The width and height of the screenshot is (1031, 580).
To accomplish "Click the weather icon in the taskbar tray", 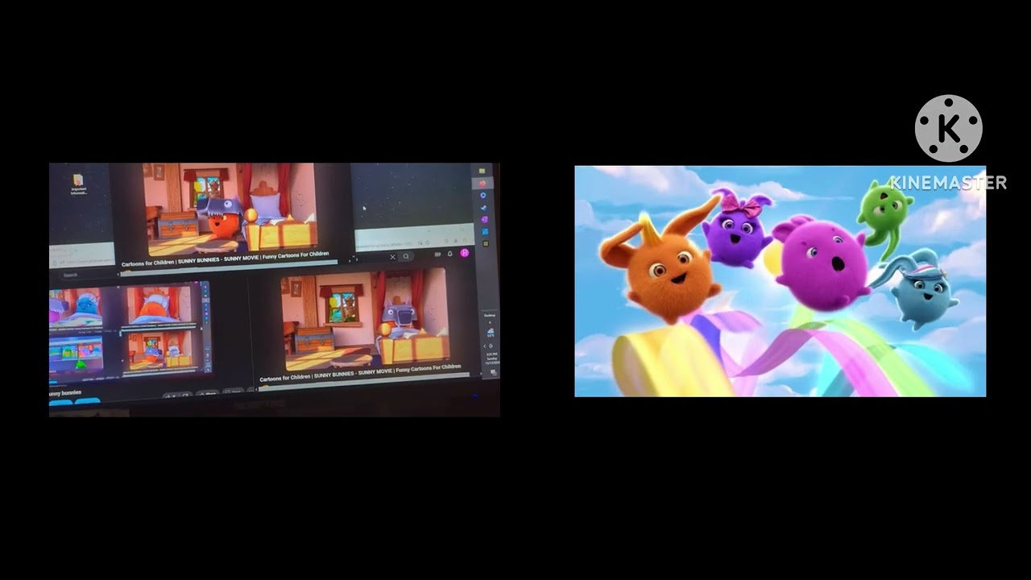I will 491,332.
